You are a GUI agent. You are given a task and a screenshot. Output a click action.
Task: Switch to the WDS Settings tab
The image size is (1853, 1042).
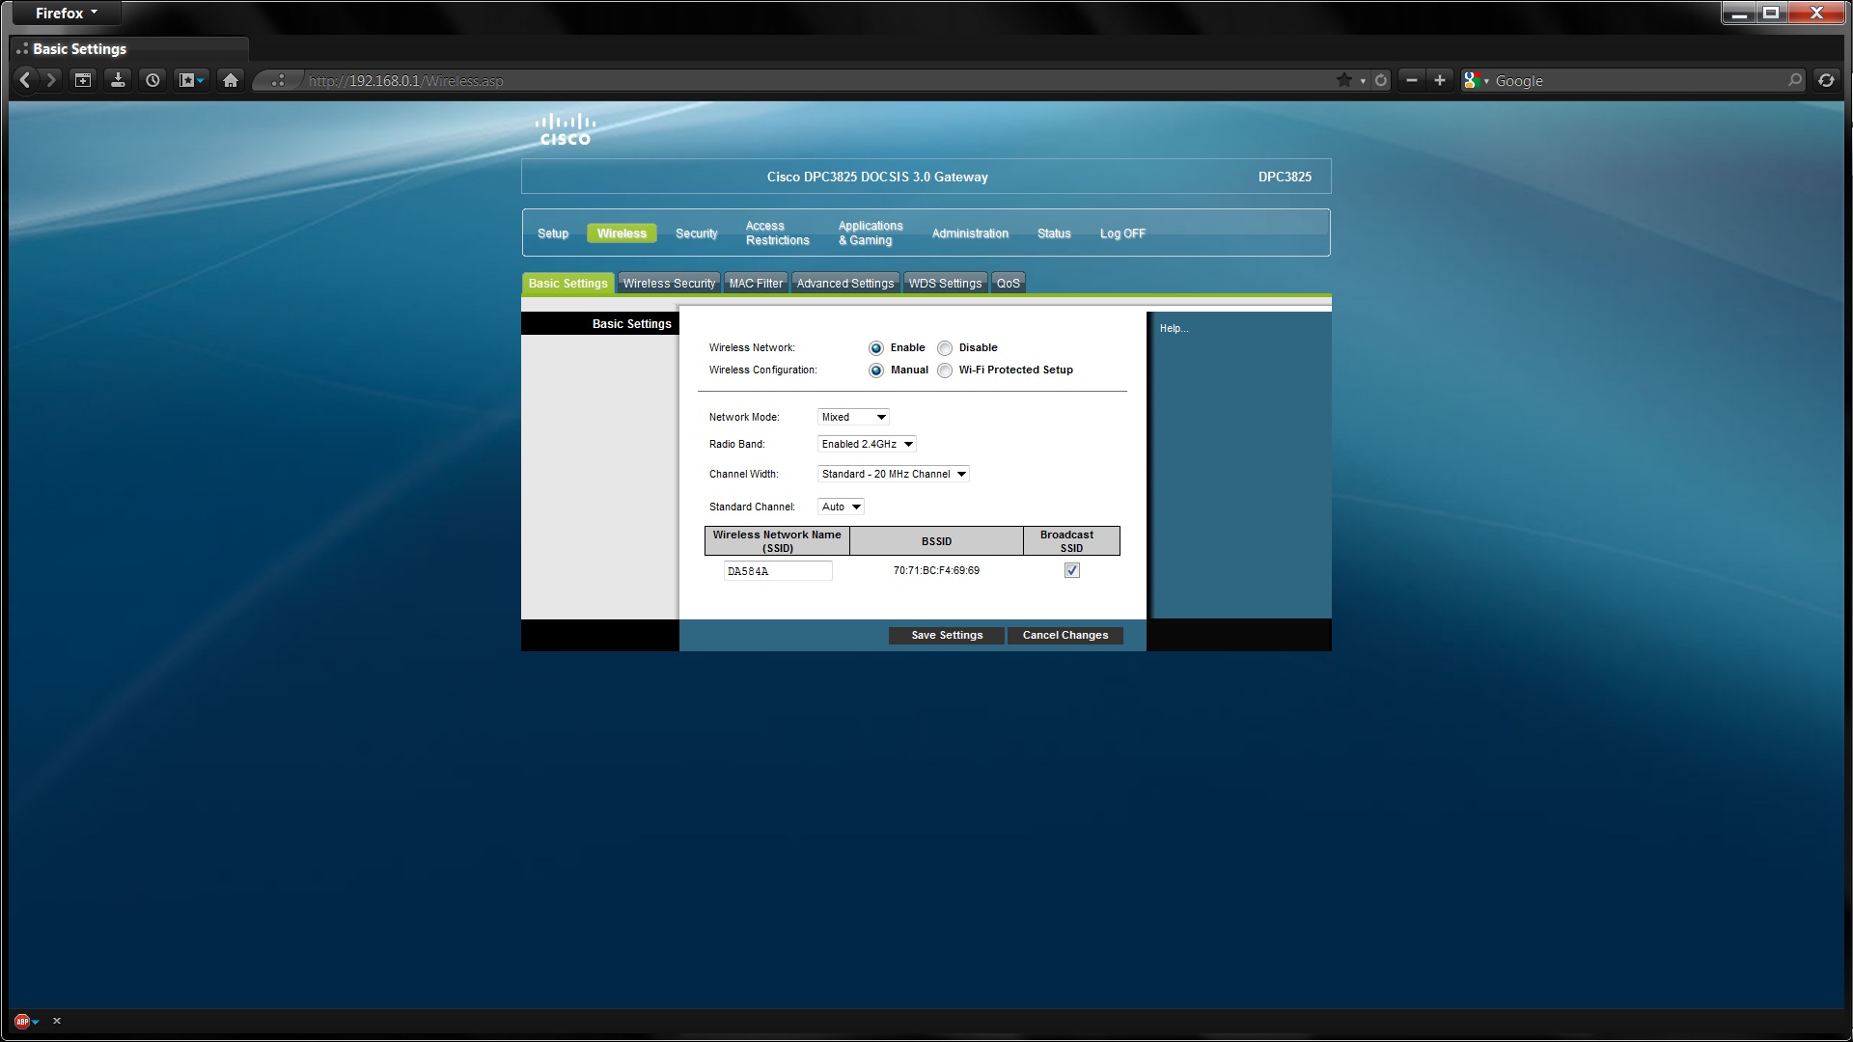coord(945,284)
